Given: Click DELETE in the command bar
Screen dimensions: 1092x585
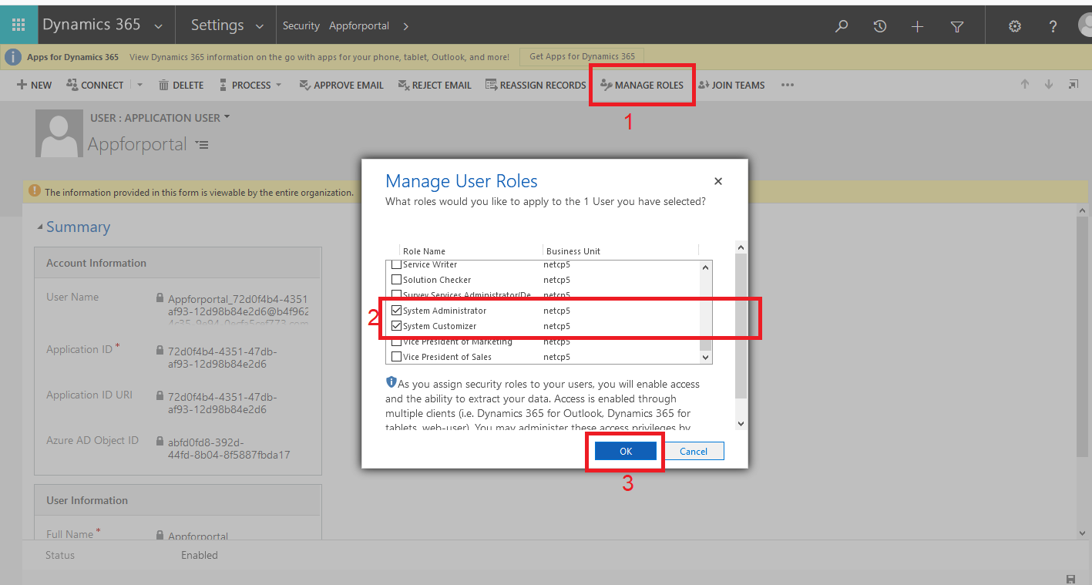Looking at the screenshot, I should click(181, 85).
